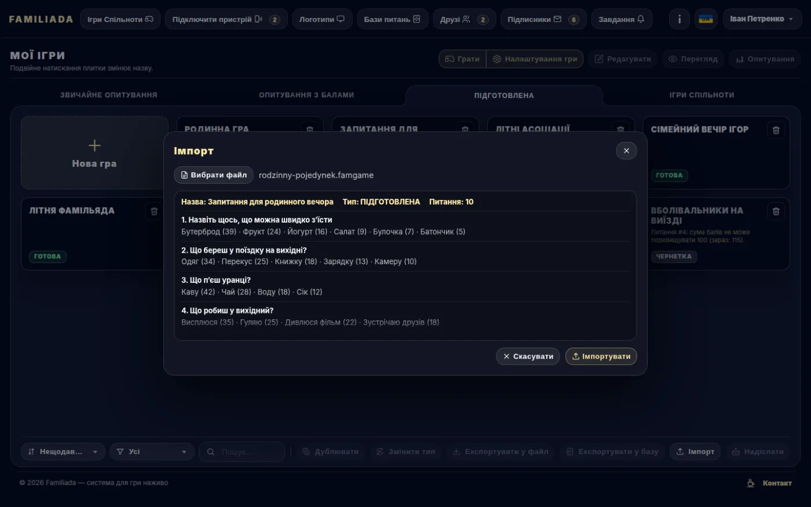The height and width of the screenshot is (507, 811).
Task: Click the Грати button
Action: tap(462, 59)
